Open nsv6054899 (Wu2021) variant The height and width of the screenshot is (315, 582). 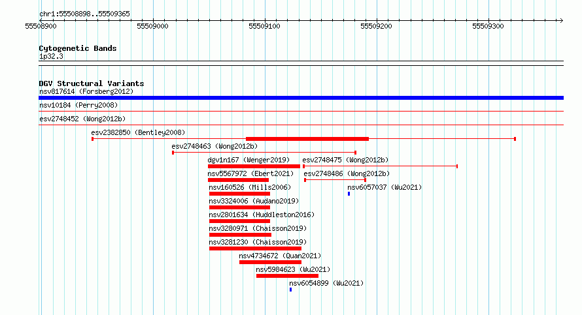coord(326,283)
